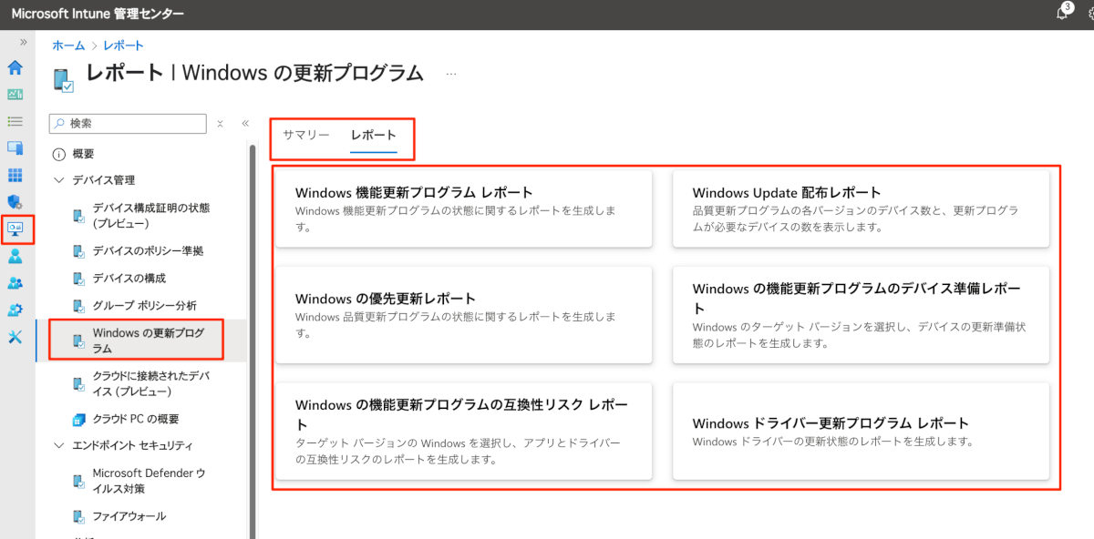
Task: Expand left navigation rail chevrons
Action: coord(24,42)
